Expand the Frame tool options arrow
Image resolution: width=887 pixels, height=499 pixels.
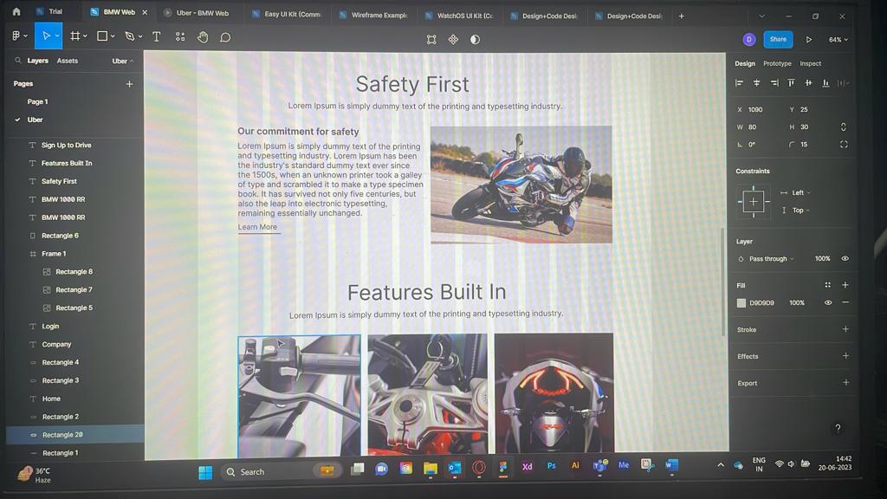tap(86, 36)
